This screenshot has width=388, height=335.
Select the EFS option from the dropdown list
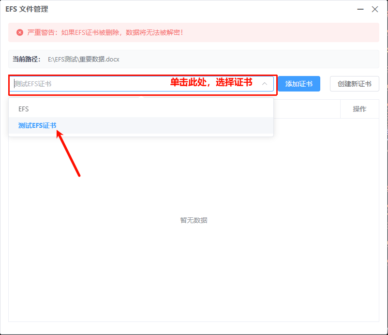pos(24,109)
